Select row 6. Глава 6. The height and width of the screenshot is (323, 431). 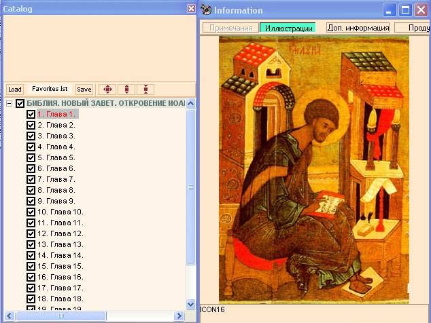pyautogui.click(x=56, y=168)
